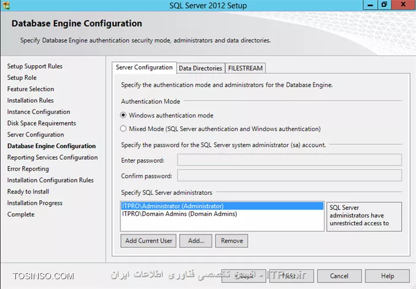Select Mixed Mode authentication radio button
Screen dimensions: 416x289
pos(123,129)
